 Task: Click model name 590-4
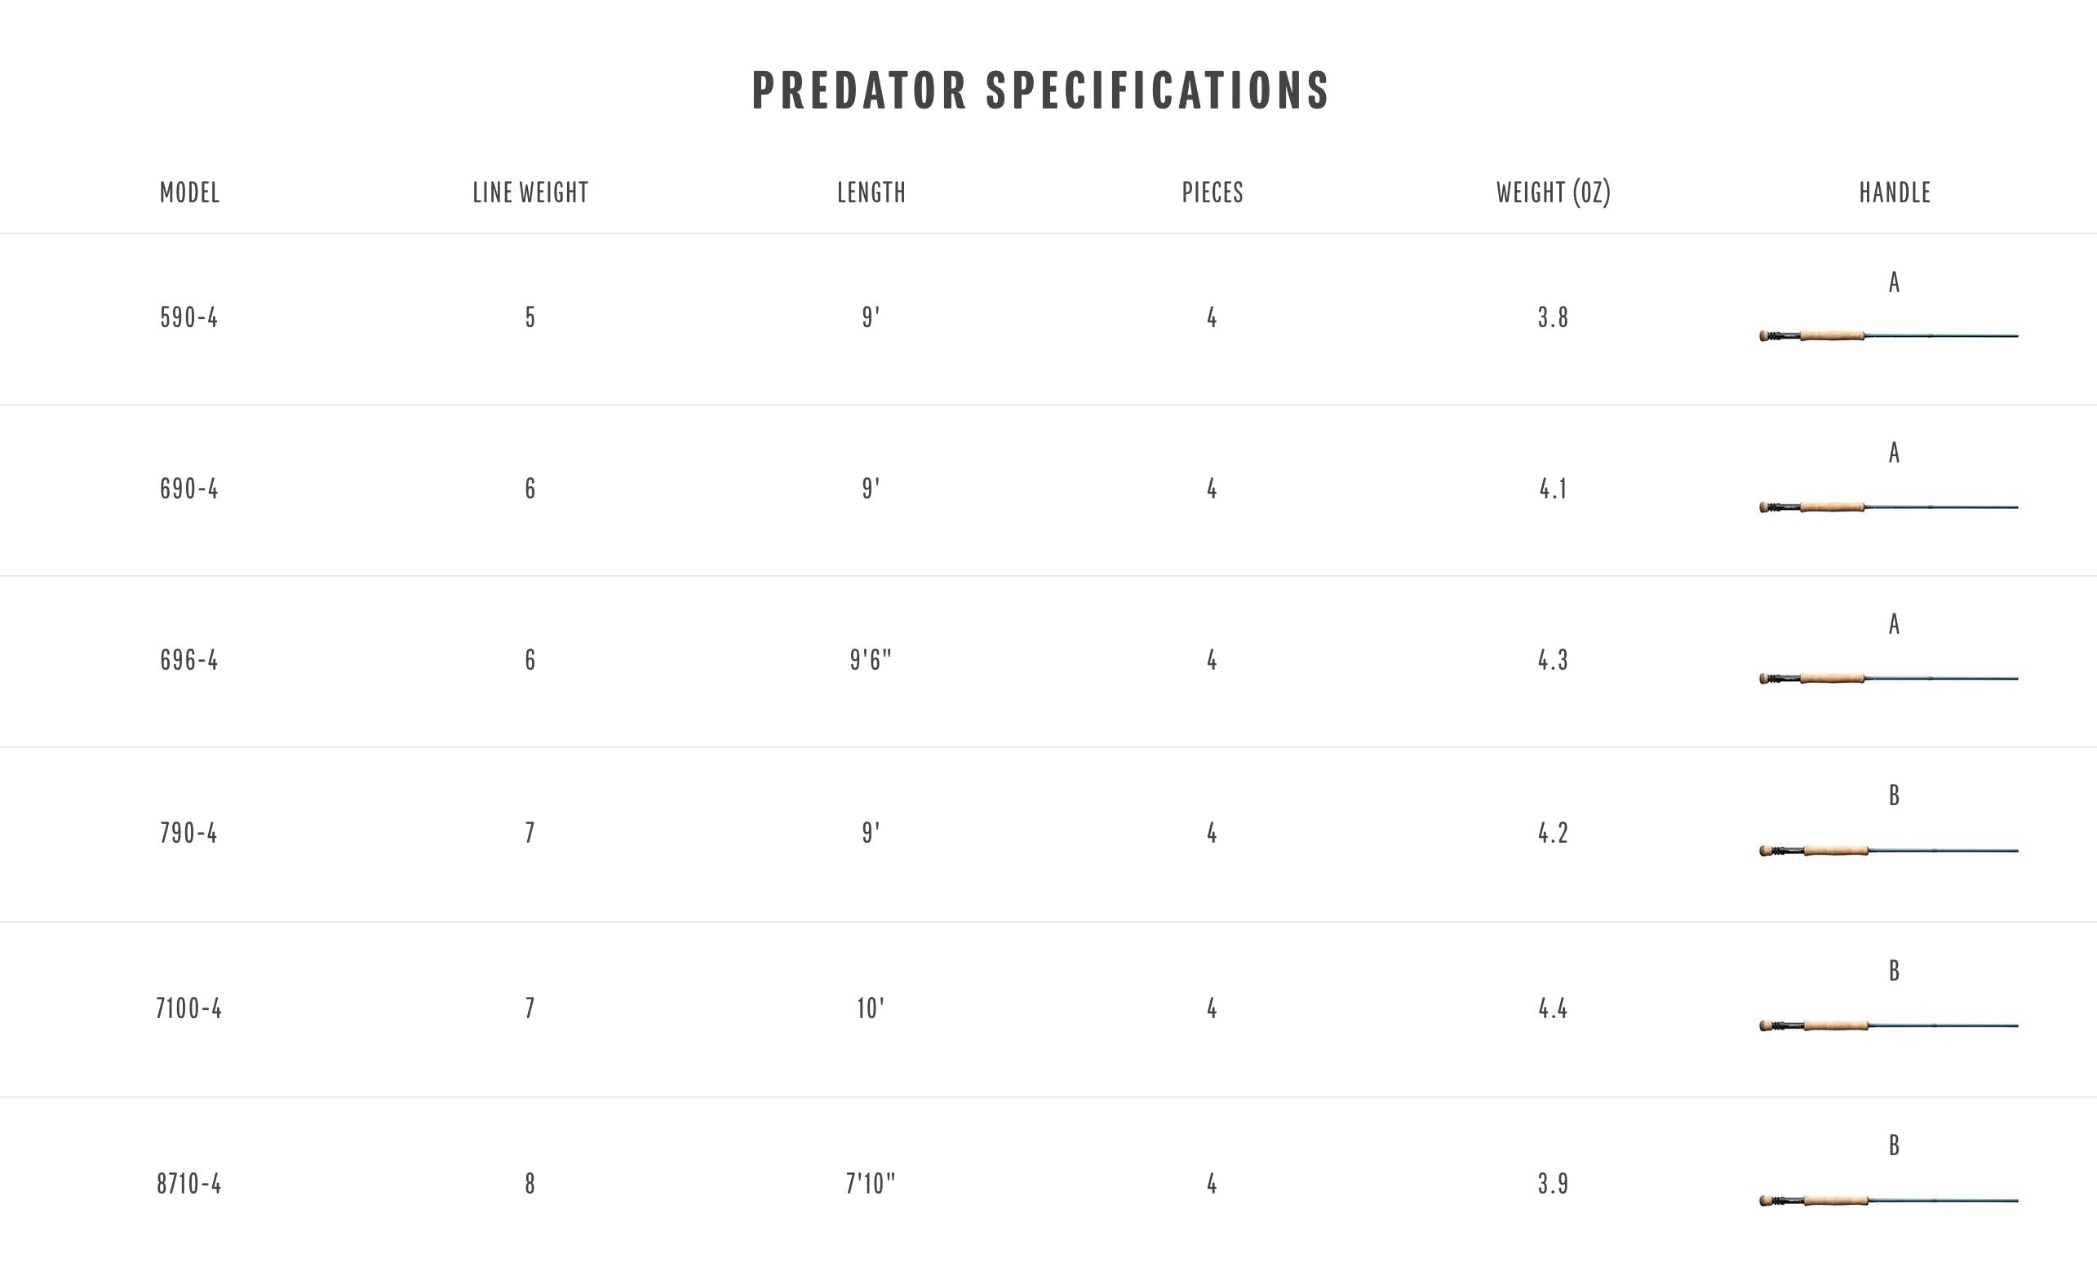(x=189, y=318)
